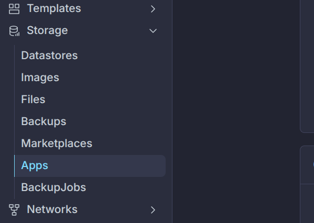
Task: Click the lower partially visible card
Action: pos(307,184)
